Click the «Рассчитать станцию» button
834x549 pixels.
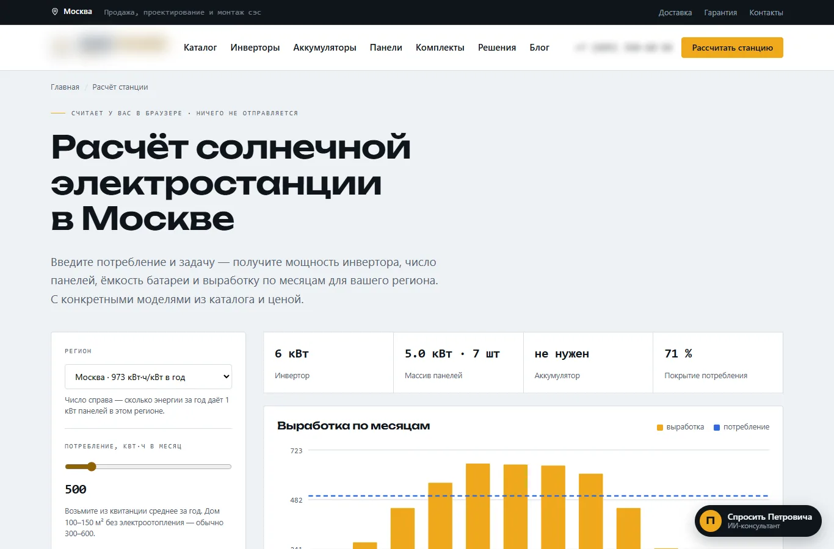[732, 48]
